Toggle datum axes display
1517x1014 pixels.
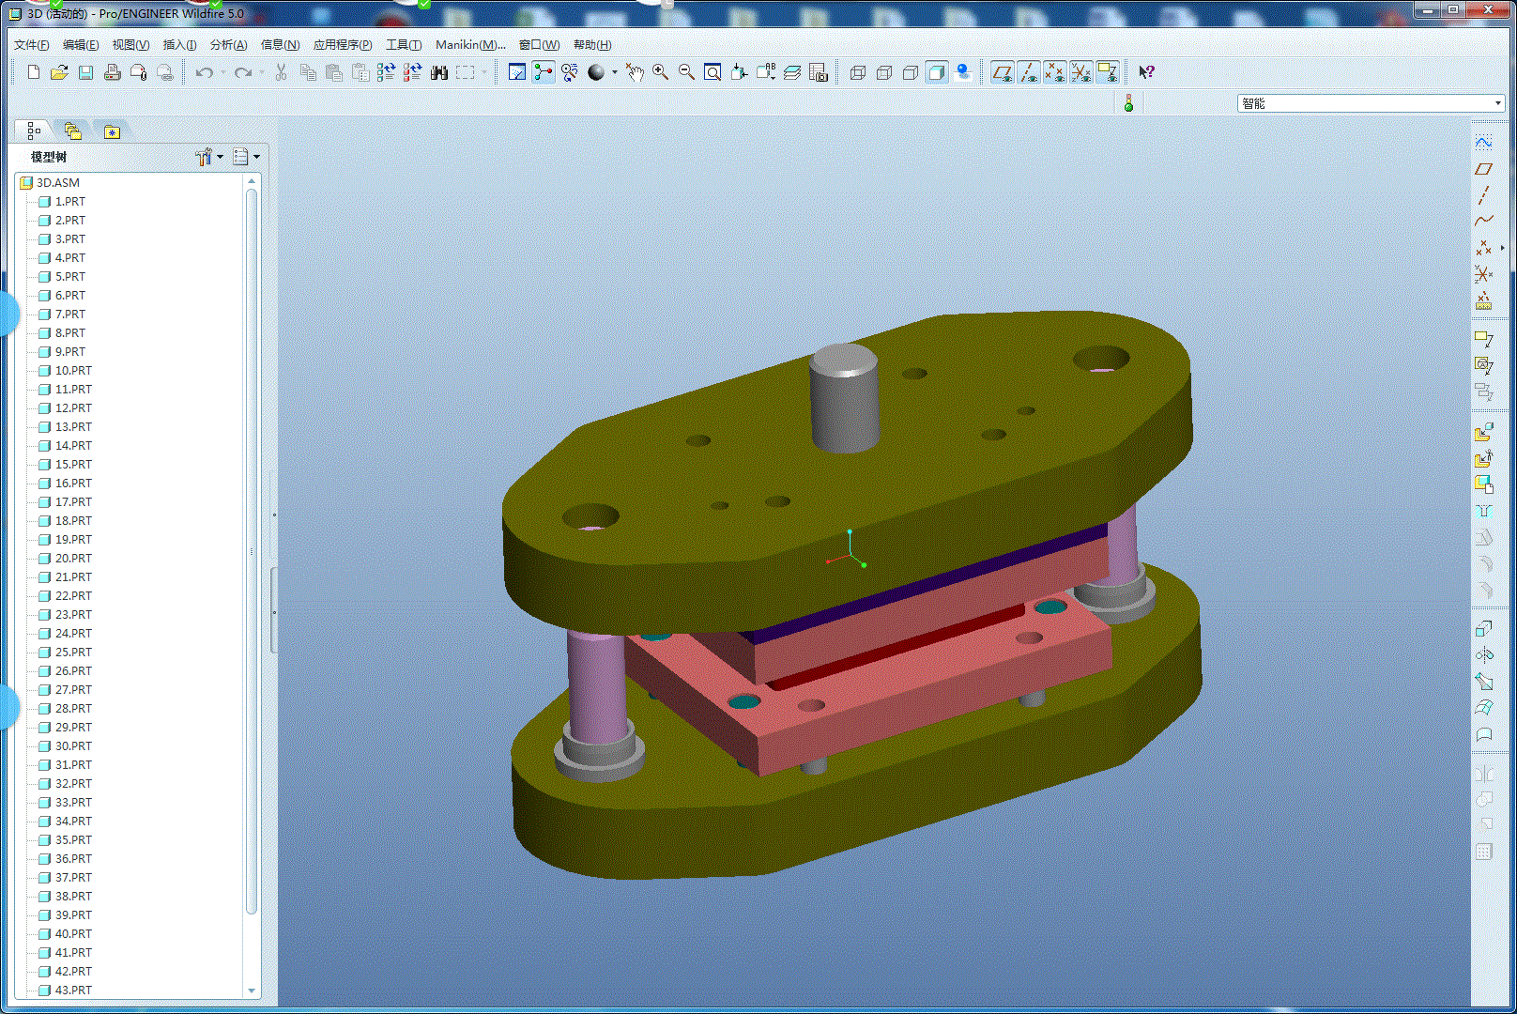(x=1029, y=72)
